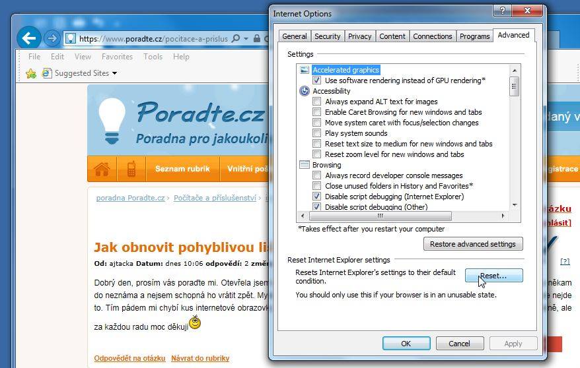Click Odpovědět na otázku link
Screen dimensions: 580x368
(130, 358)
